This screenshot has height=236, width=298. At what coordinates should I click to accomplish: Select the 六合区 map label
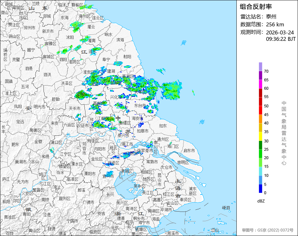click(x=69, y=125)
